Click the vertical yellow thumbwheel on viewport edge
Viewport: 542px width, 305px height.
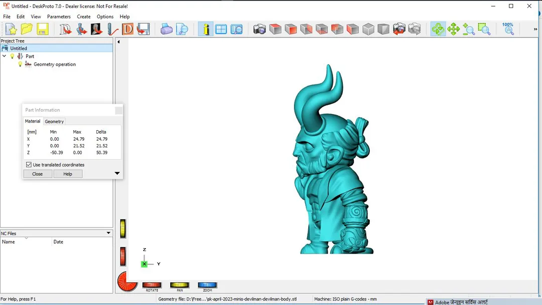point(123,229)
